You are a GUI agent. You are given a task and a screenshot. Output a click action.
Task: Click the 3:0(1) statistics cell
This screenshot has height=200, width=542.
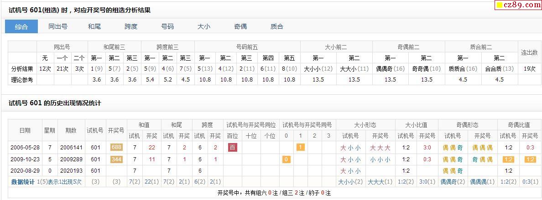point(427,182)
